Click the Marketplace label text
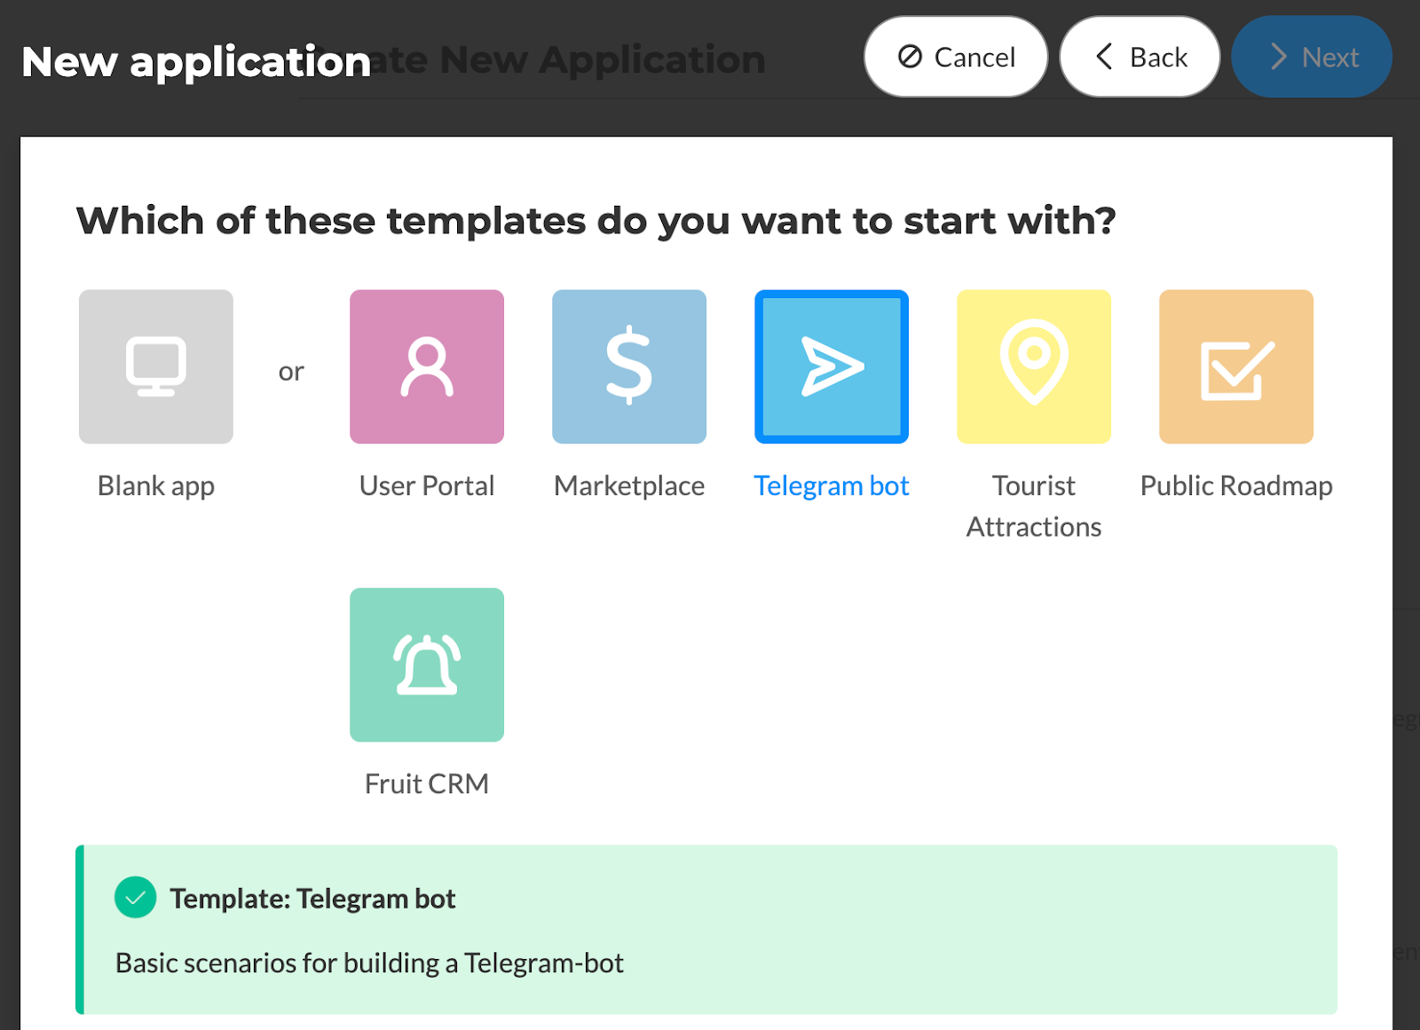The image size is (1420, 1030). tap(629, 486)
